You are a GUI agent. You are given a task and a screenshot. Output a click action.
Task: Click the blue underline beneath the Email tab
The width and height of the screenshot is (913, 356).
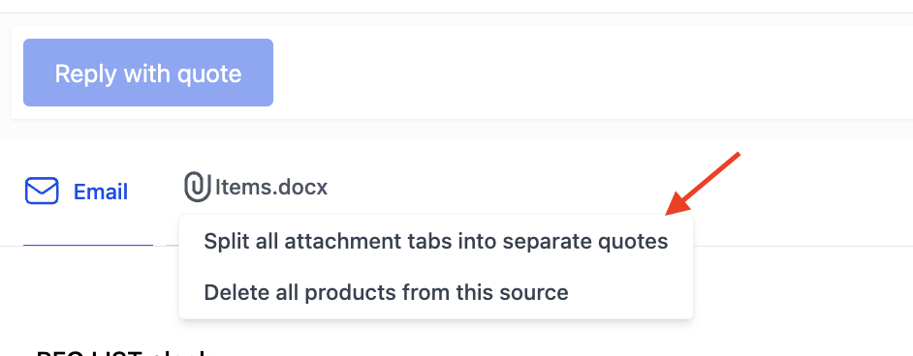(88, 245)
